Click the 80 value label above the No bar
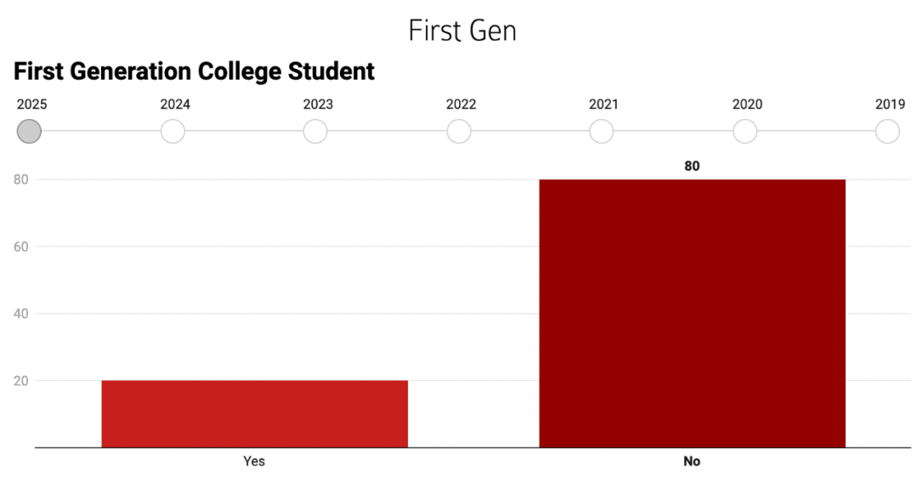Screen dimensions: 918x477 [692, 167]
